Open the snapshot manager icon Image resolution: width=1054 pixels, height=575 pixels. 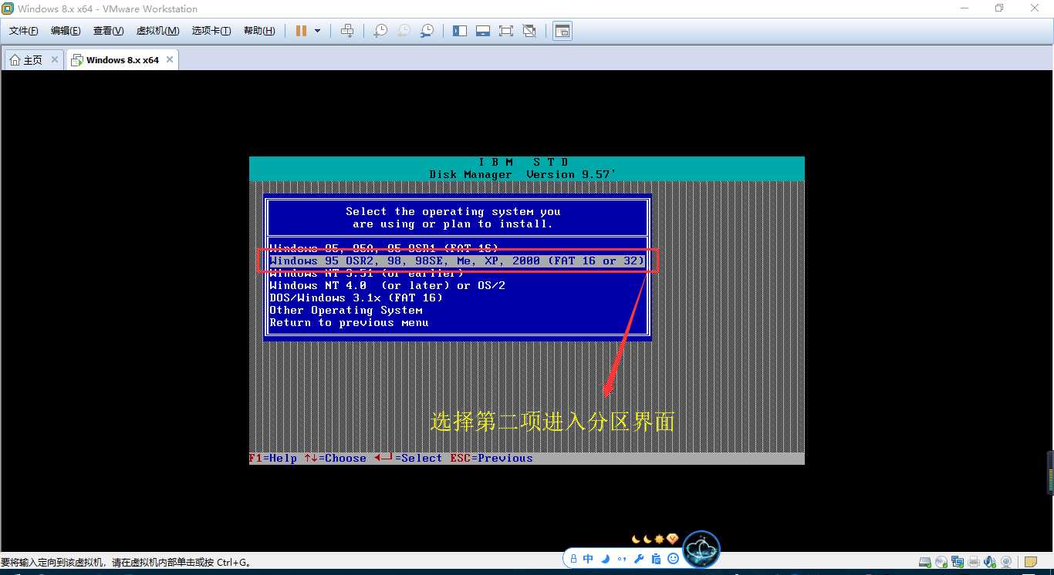[427, 31]
